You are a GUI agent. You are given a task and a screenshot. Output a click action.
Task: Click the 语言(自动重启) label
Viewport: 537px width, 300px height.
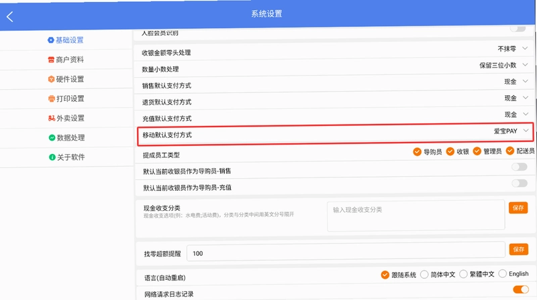(164, 278)
